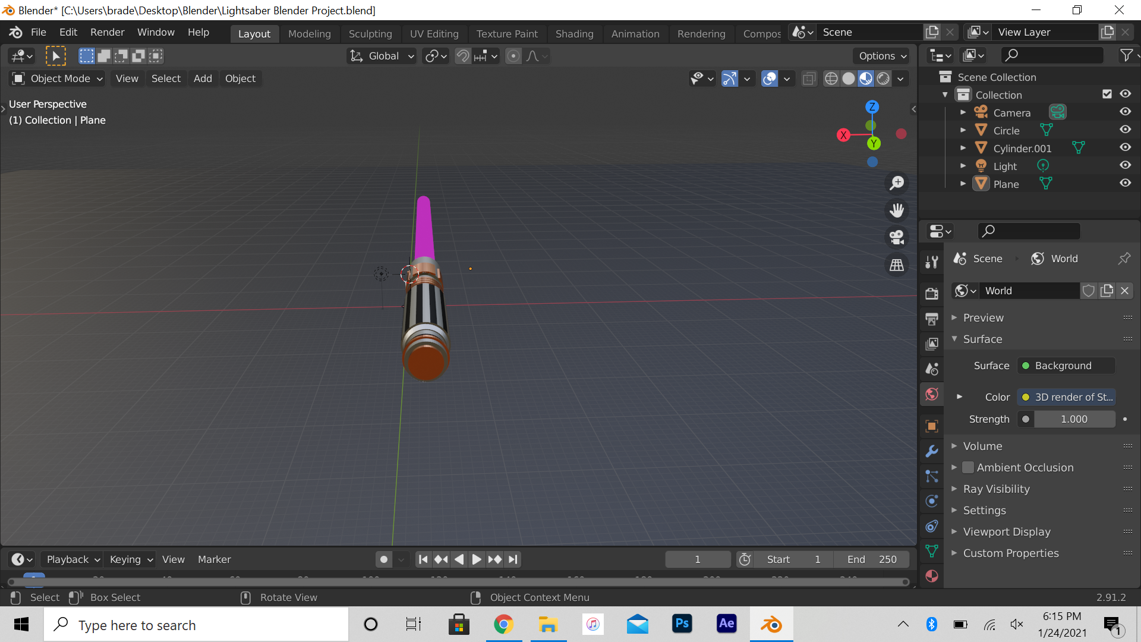
Task: Toggle X-ray display mode
Action: pyautogui.click(x=809, y=78)
